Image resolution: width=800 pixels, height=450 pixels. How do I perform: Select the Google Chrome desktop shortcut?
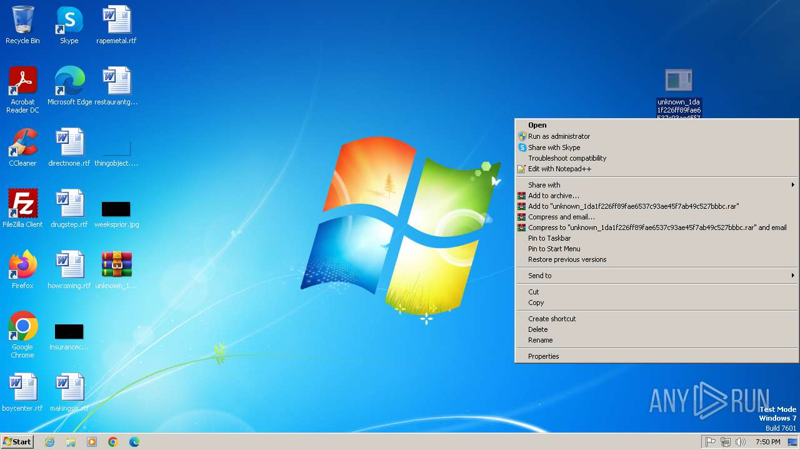click(x=22, y=334)
